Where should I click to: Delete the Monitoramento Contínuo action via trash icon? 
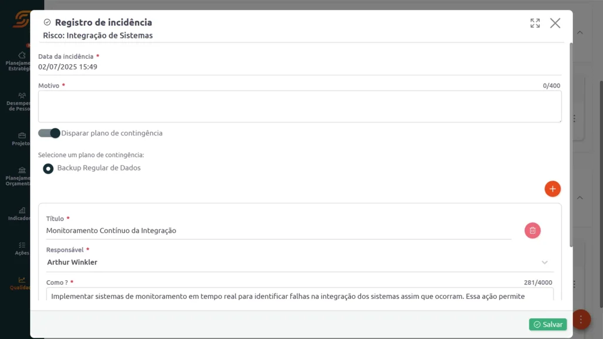[532, 230]
